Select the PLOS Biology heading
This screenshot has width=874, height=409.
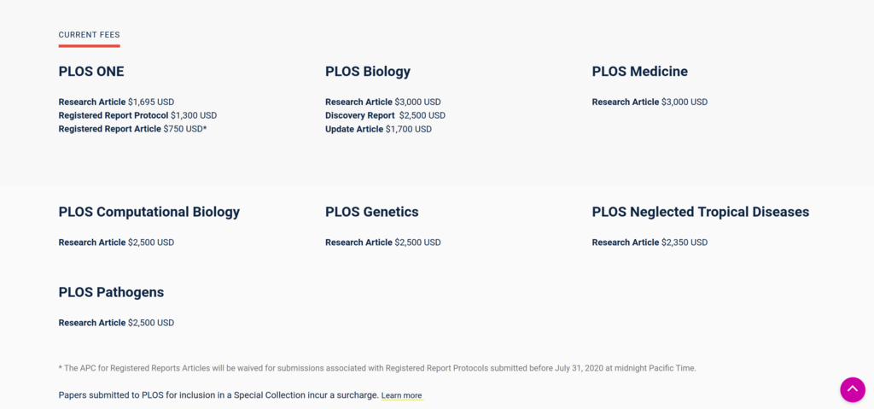(x=368, y=72)
